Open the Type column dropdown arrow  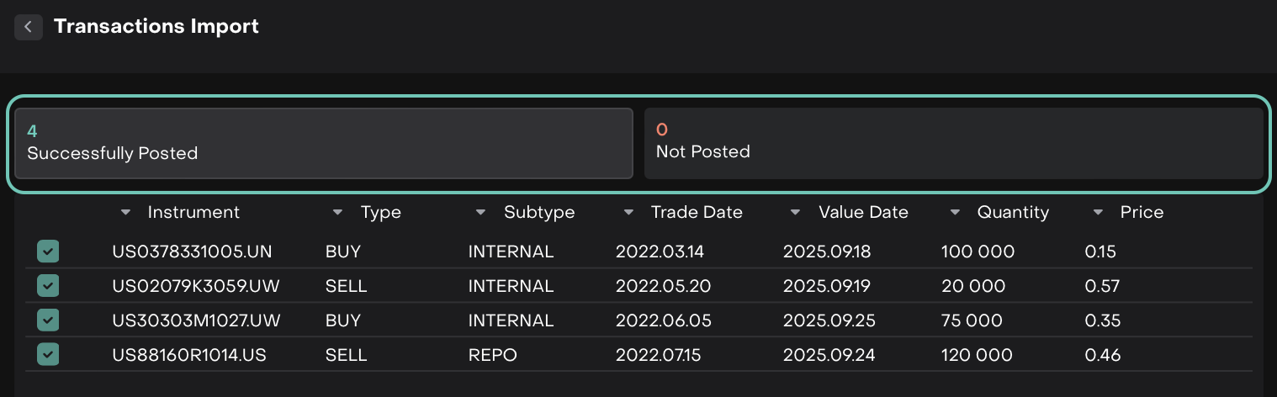pos(337,213)
